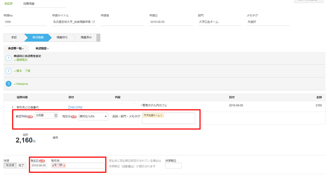Click the expense row amount 2160
Image resolution: width=328 pixels, height=176 pixels.
[x=318, y=105]
